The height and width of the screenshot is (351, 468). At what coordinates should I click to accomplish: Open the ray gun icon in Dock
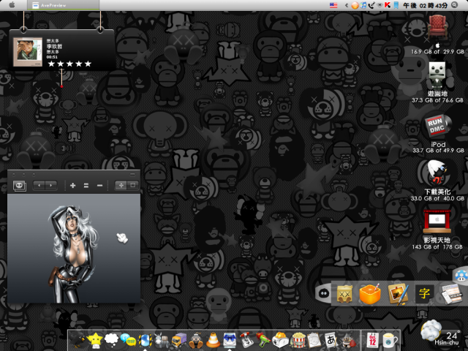click(x=263, y=340)
